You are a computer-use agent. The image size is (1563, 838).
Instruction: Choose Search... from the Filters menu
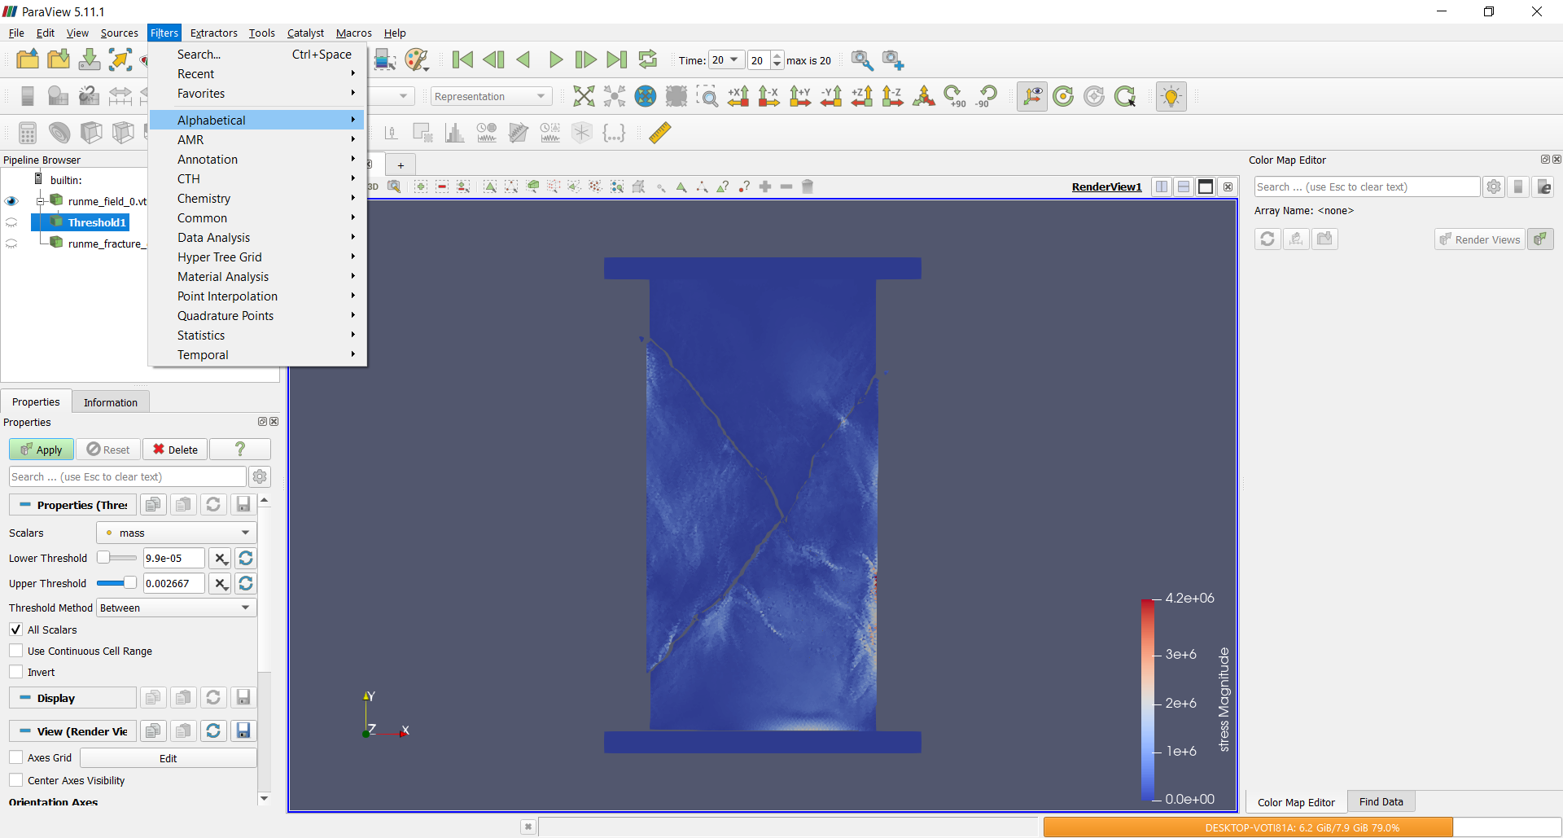point(257,55)
